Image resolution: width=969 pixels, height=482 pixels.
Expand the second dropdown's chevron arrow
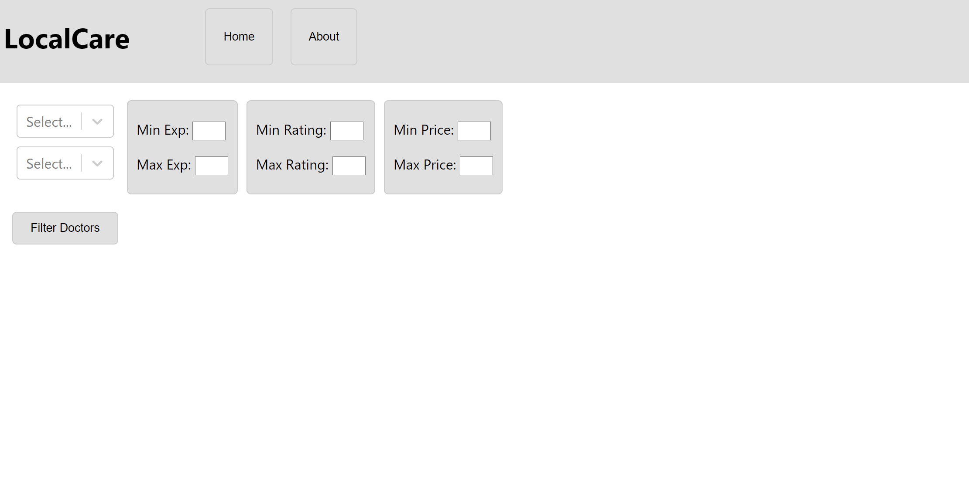(97, 163)
